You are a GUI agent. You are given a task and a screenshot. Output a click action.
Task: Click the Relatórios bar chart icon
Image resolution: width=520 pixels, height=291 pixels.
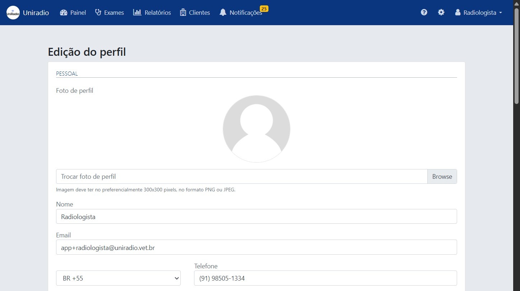tap(137, 13)
